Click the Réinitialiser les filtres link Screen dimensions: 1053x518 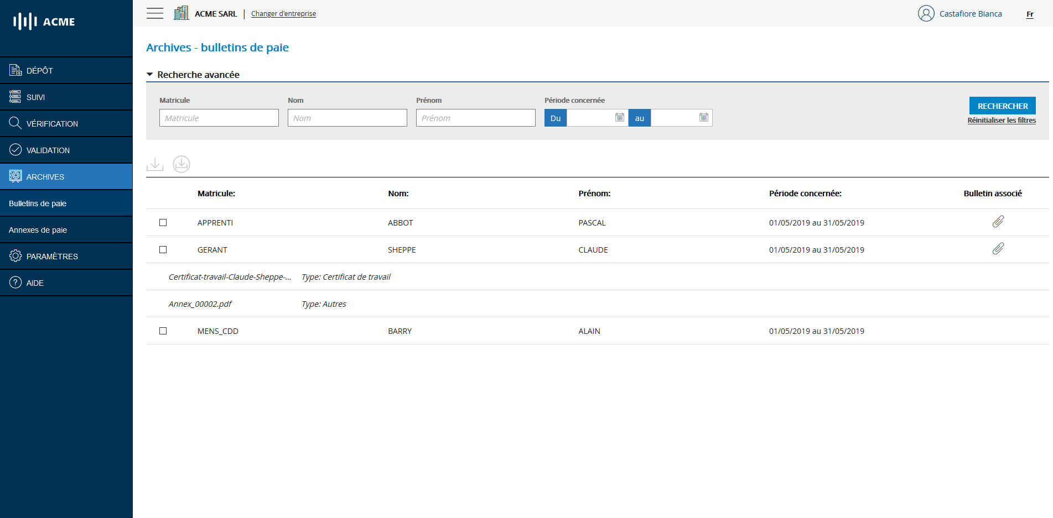pos(1002,120)
